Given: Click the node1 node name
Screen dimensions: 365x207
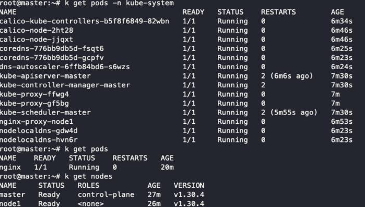Looking at the screenshot, I should pos(10,204).
